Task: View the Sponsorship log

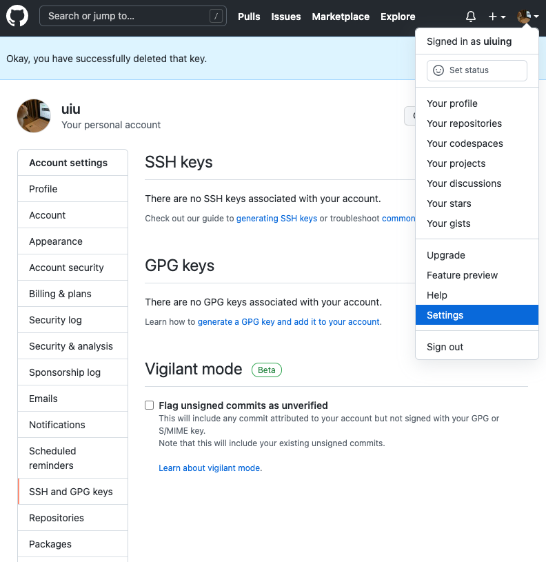Action: (72, 372)
